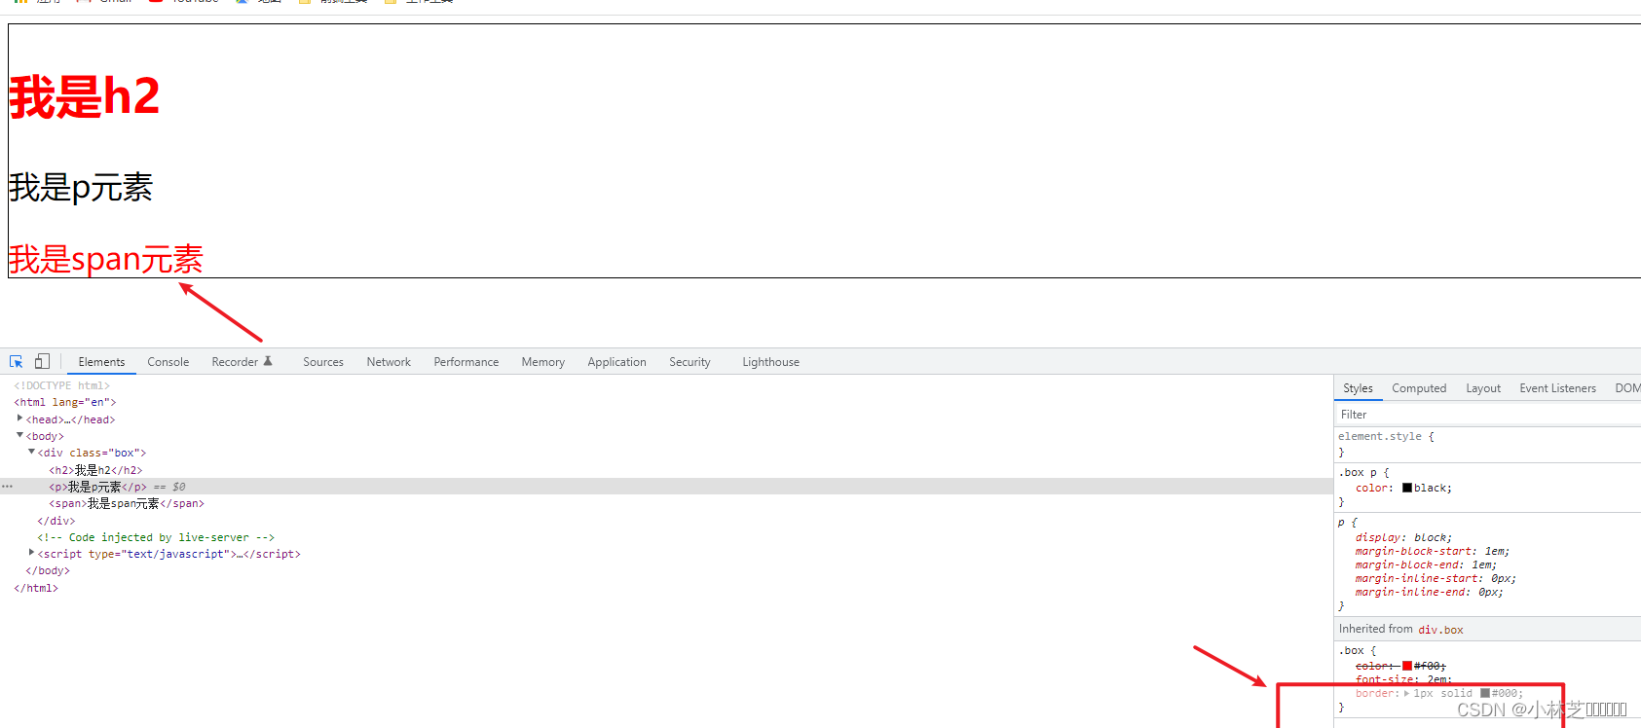Expand the script element node
This screenshot has height=728, width=1641.
click(x=32, y=553)
